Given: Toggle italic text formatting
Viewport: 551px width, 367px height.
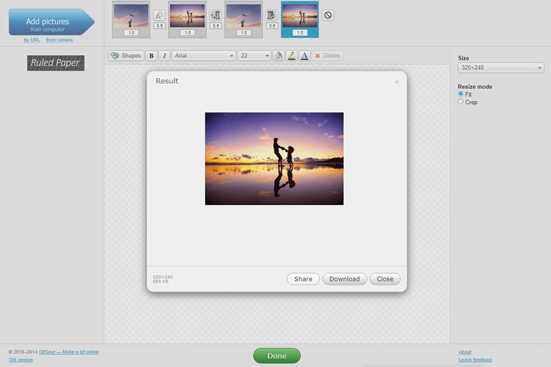Looking at the screenshot, I should click(164, 55).
